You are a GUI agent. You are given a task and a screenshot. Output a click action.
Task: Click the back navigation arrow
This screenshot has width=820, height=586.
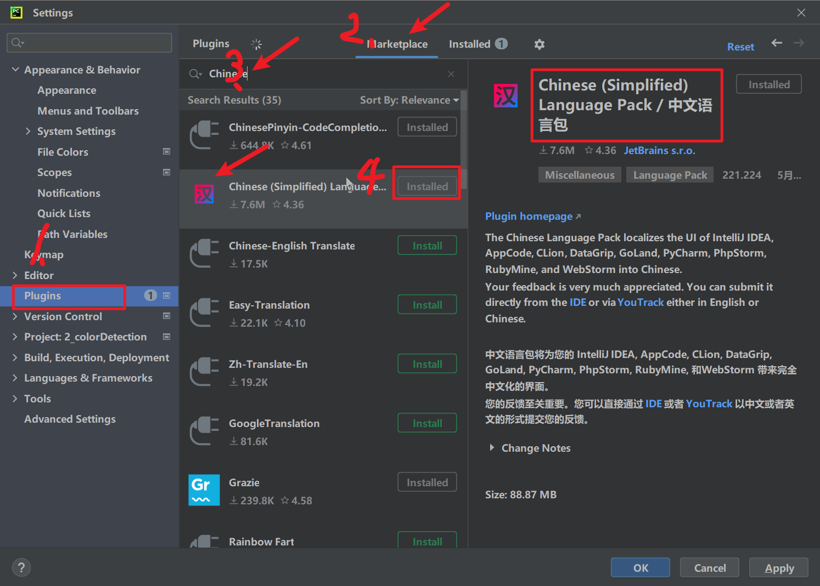tap(777, 43)
